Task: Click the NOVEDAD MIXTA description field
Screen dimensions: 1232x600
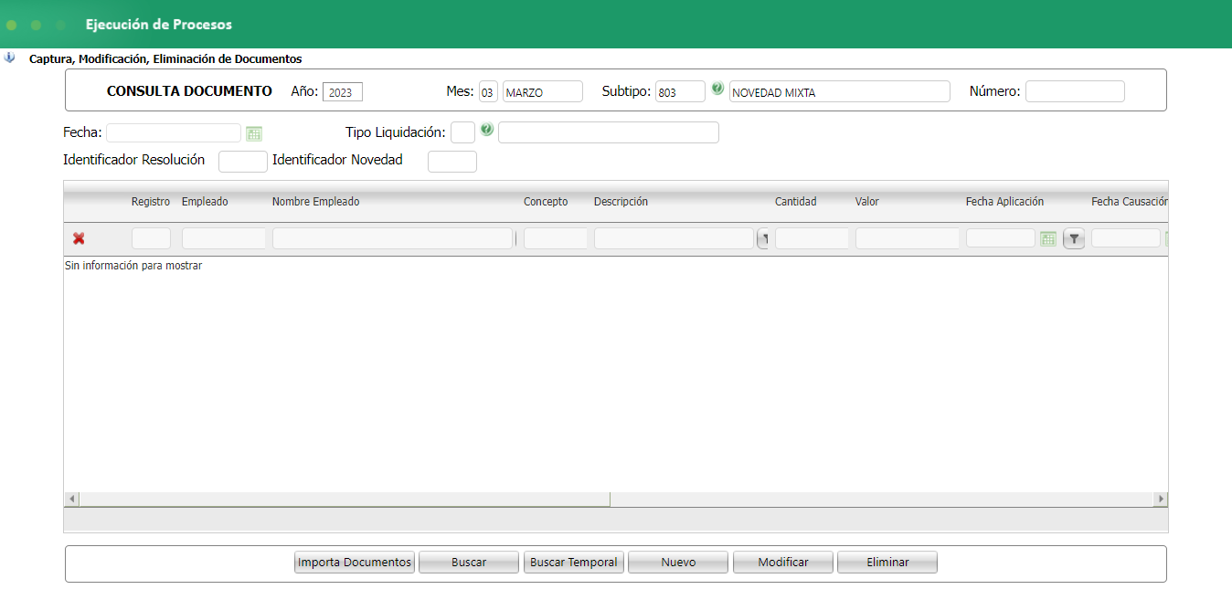Action: pos(840,91)
